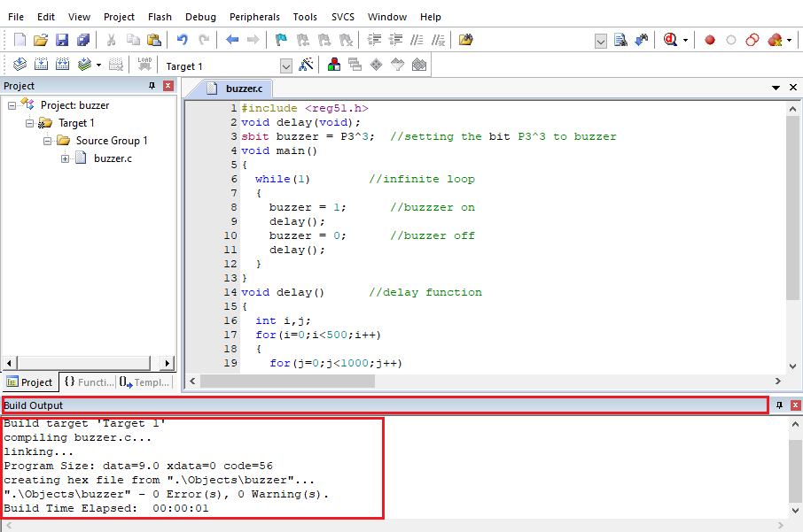Image resolution: width=803 pixels, height=532 pixels.
Task: Click the Paste clipboard icon
Action: pyautogui.click(x=153, y=40)
